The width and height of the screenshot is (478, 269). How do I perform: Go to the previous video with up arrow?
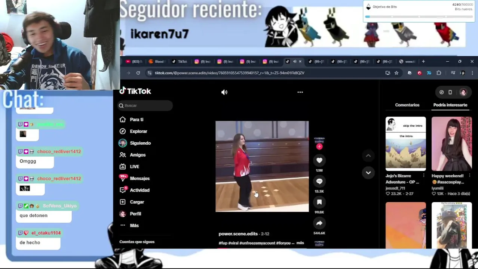pyautogui.click(x=368, y=155)
